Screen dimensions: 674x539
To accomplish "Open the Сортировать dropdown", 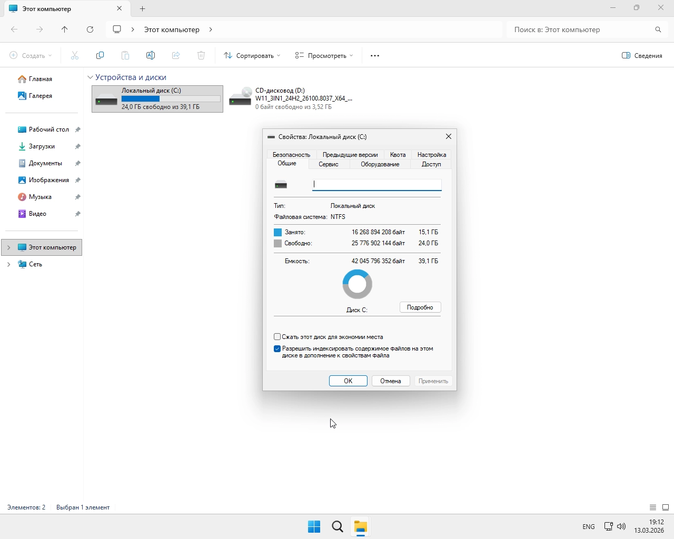I will click(x=252, y=55).
